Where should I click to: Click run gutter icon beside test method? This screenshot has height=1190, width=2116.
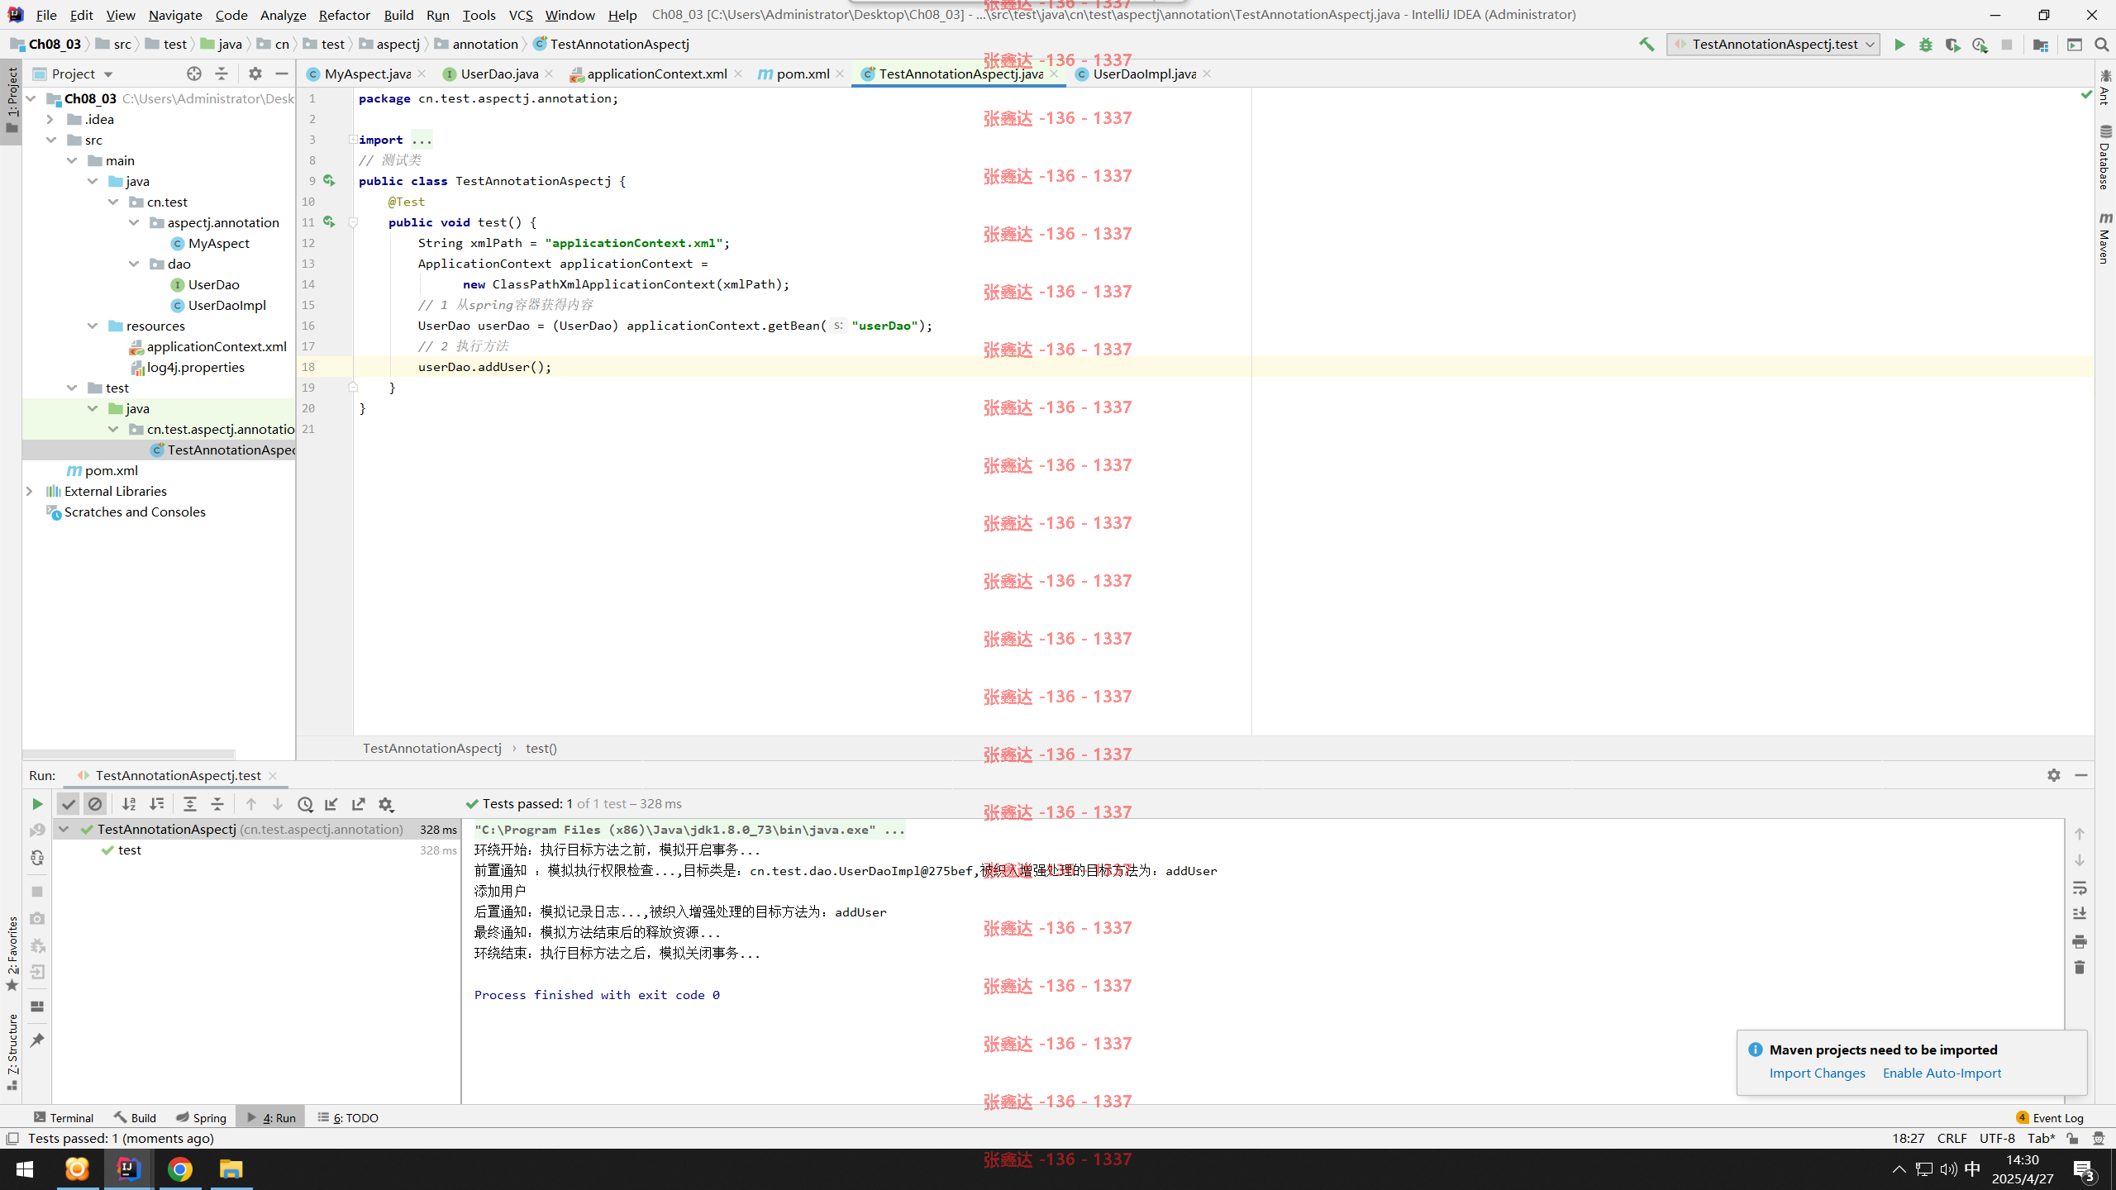[x=329, y=221]
